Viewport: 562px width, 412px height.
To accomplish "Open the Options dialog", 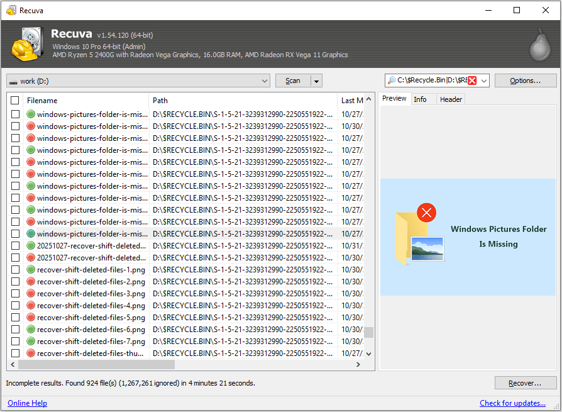I will [526, 81].
